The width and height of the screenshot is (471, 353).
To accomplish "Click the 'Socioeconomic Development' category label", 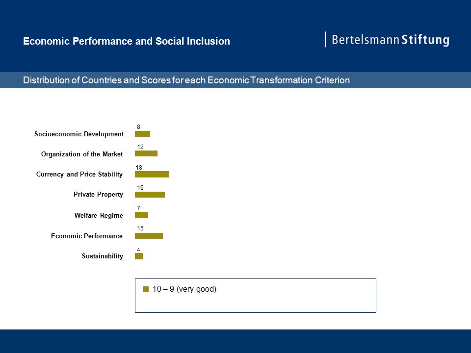I will (x=79, y=134).
